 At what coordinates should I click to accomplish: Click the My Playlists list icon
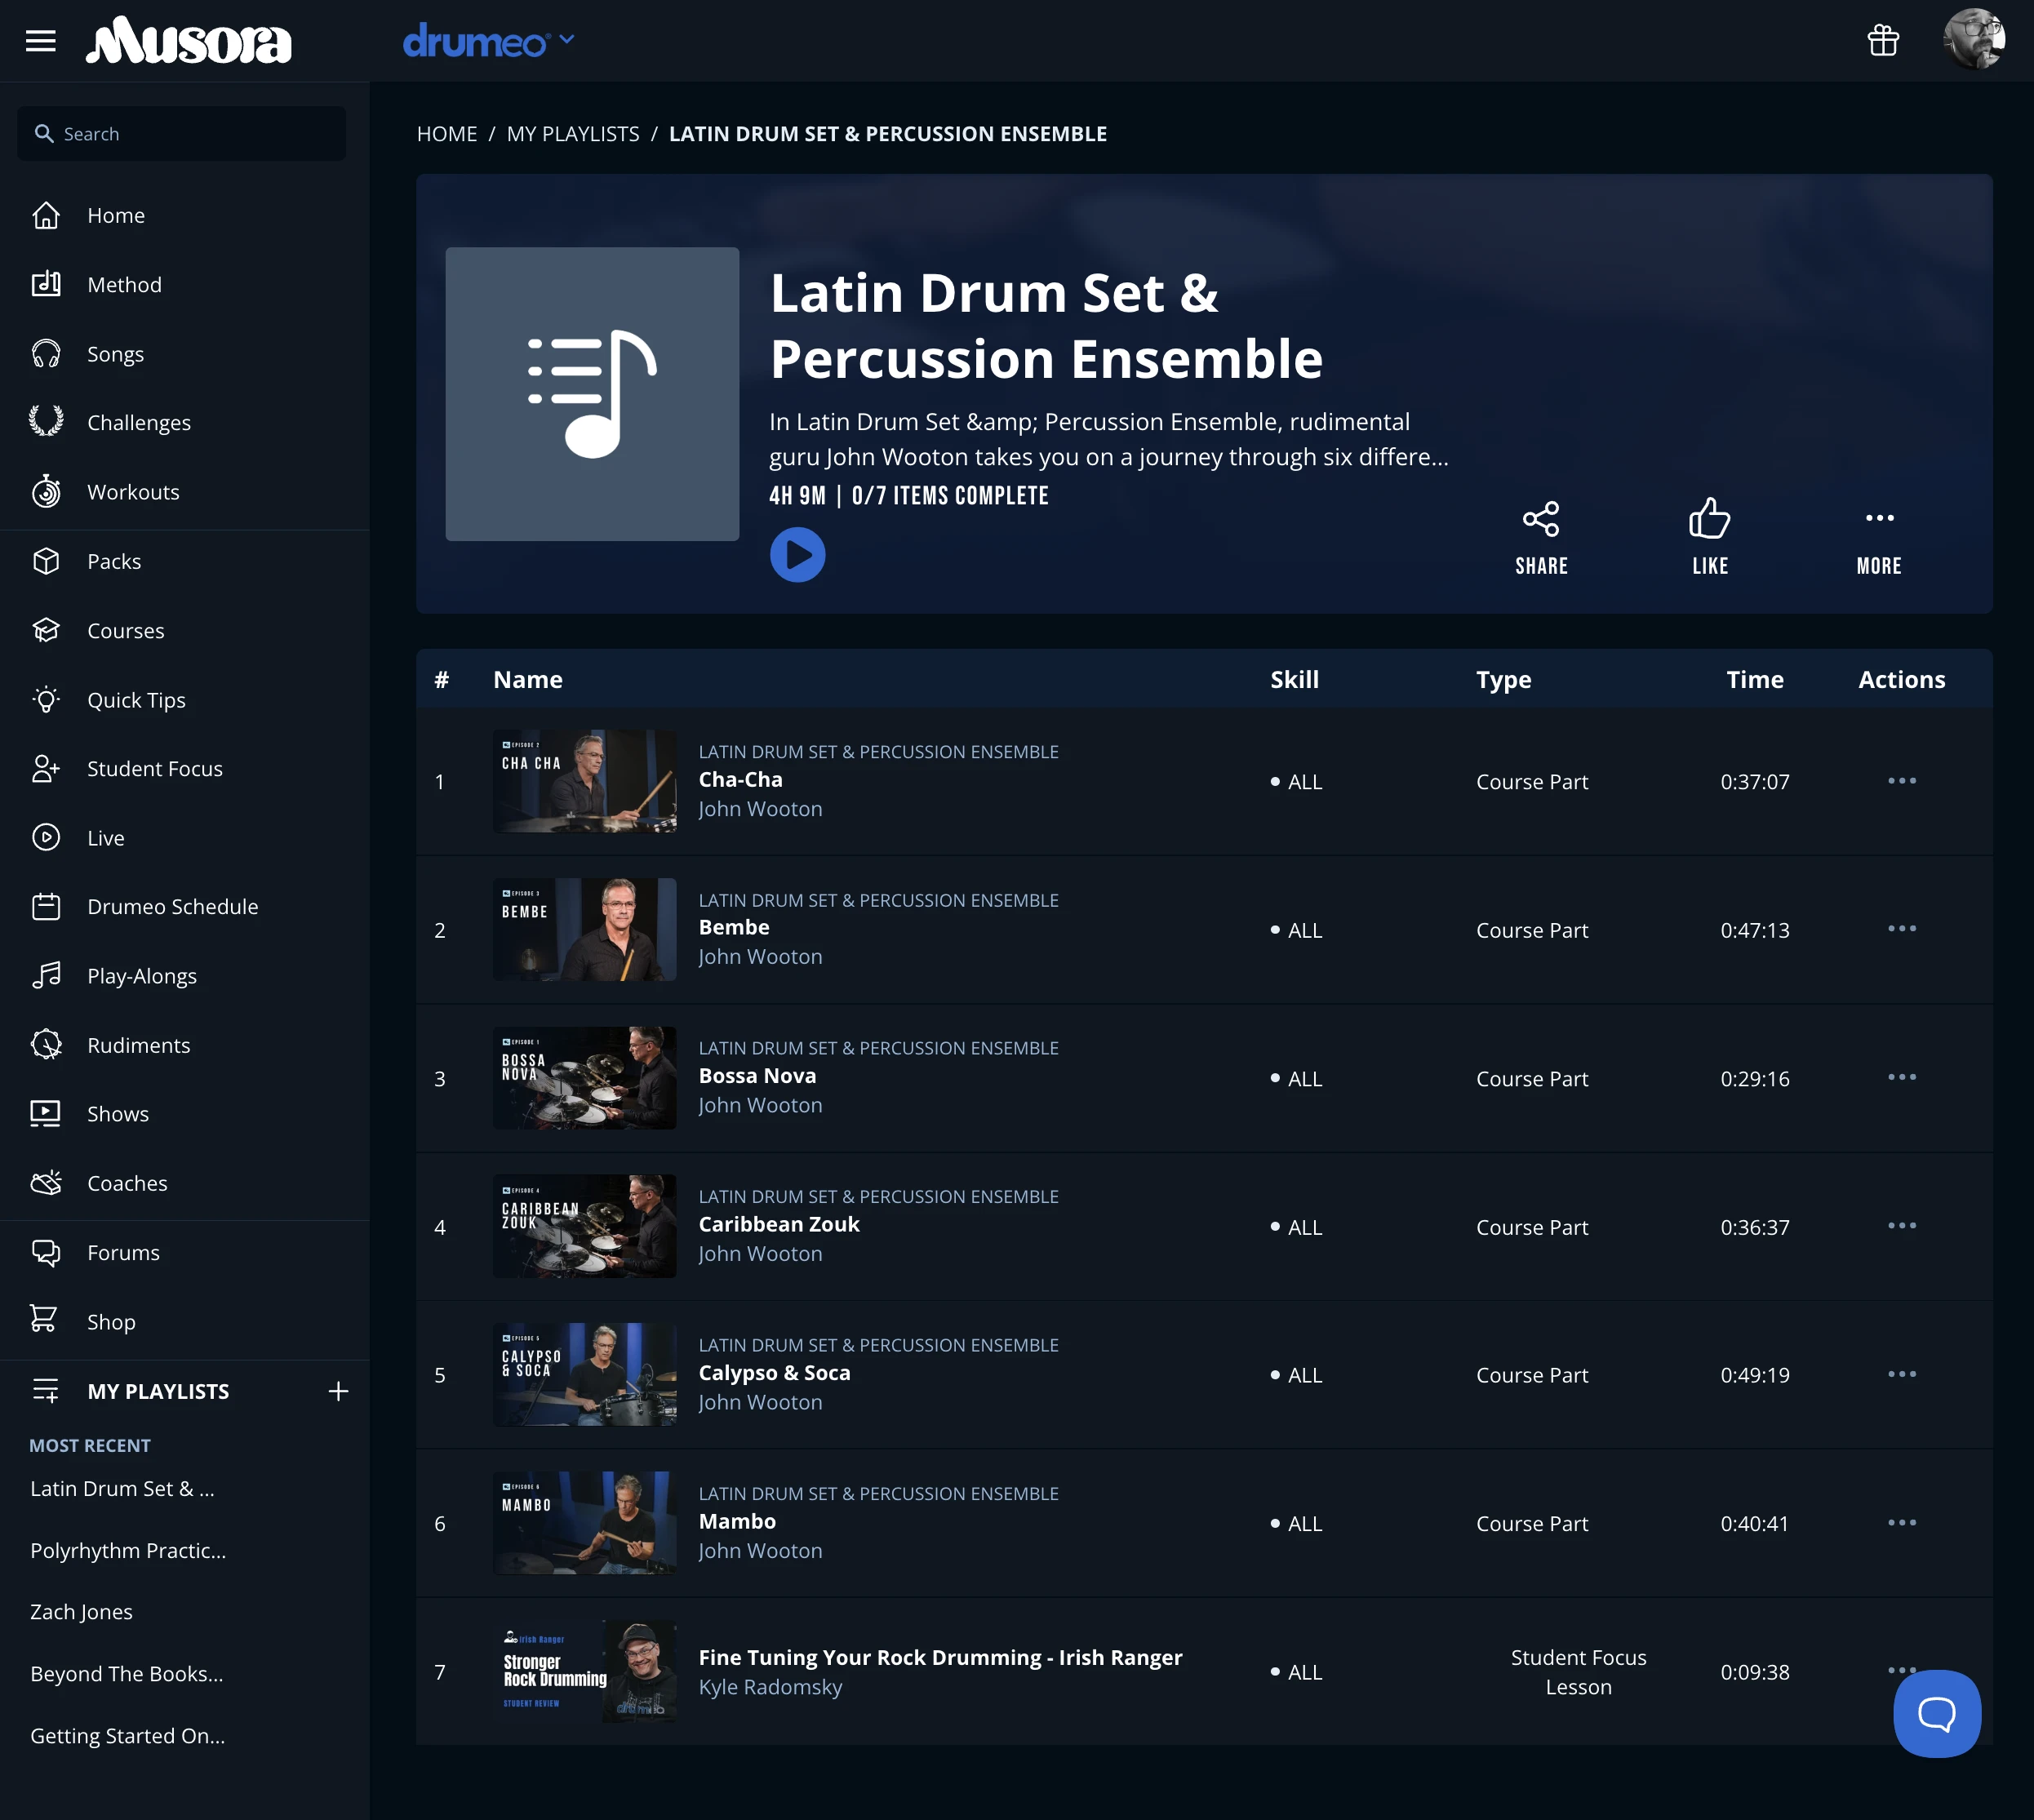(x=46, y=1390)
